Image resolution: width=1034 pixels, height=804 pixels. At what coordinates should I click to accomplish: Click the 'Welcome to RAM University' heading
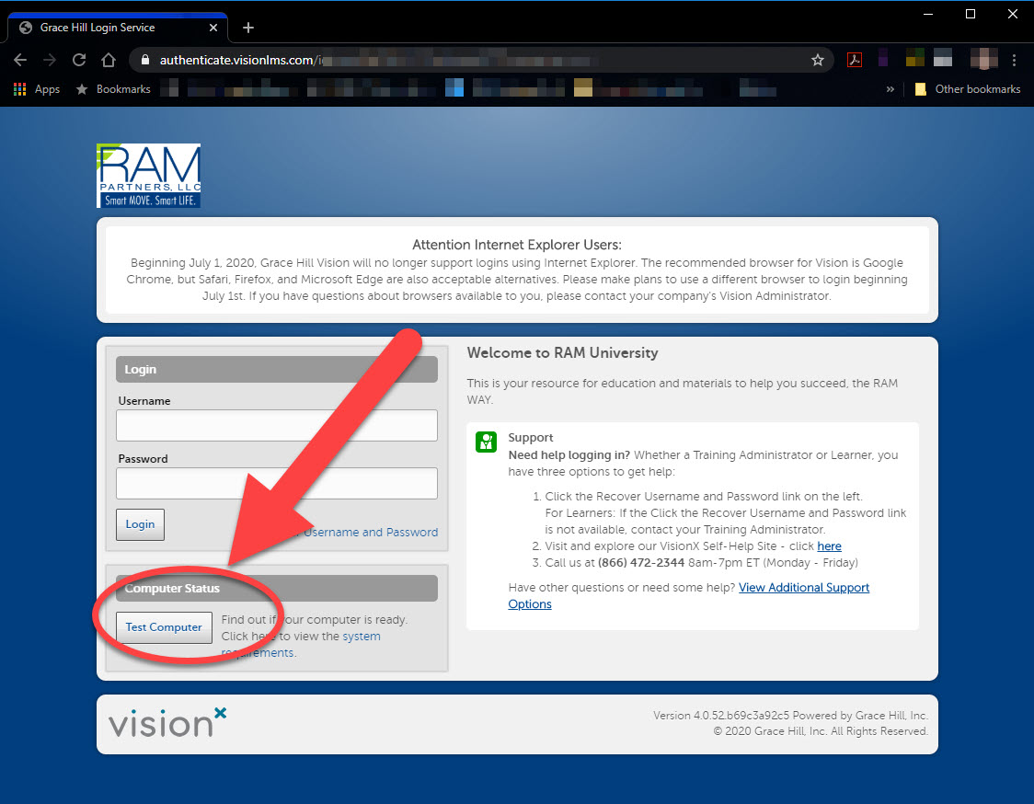pyautogui.click(x=562, y=353)
